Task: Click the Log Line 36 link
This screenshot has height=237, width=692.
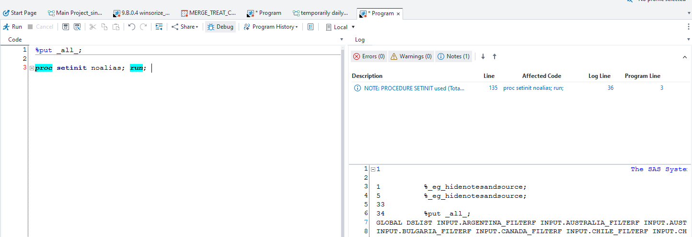Action: pos(610,88)
